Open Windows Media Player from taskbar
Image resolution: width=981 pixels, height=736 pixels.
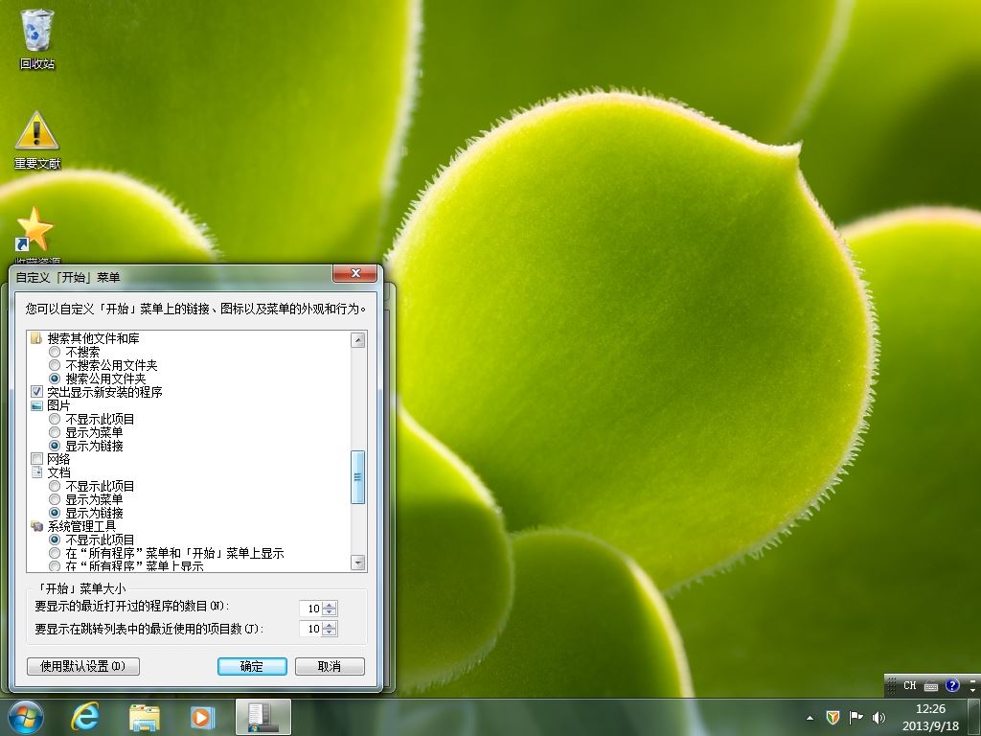[x=202, y=717]
